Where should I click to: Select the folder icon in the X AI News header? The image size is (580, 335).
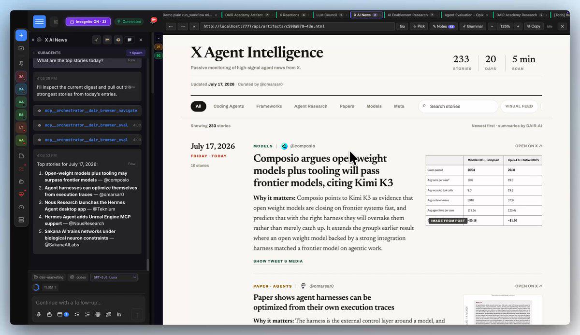pos(129,40)
